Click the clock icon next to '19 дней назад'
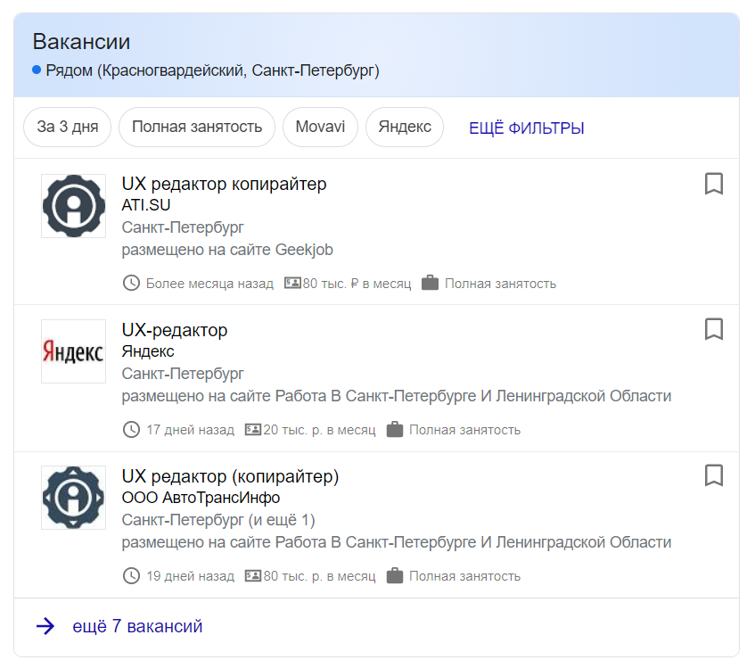 [x=131, y=575]
